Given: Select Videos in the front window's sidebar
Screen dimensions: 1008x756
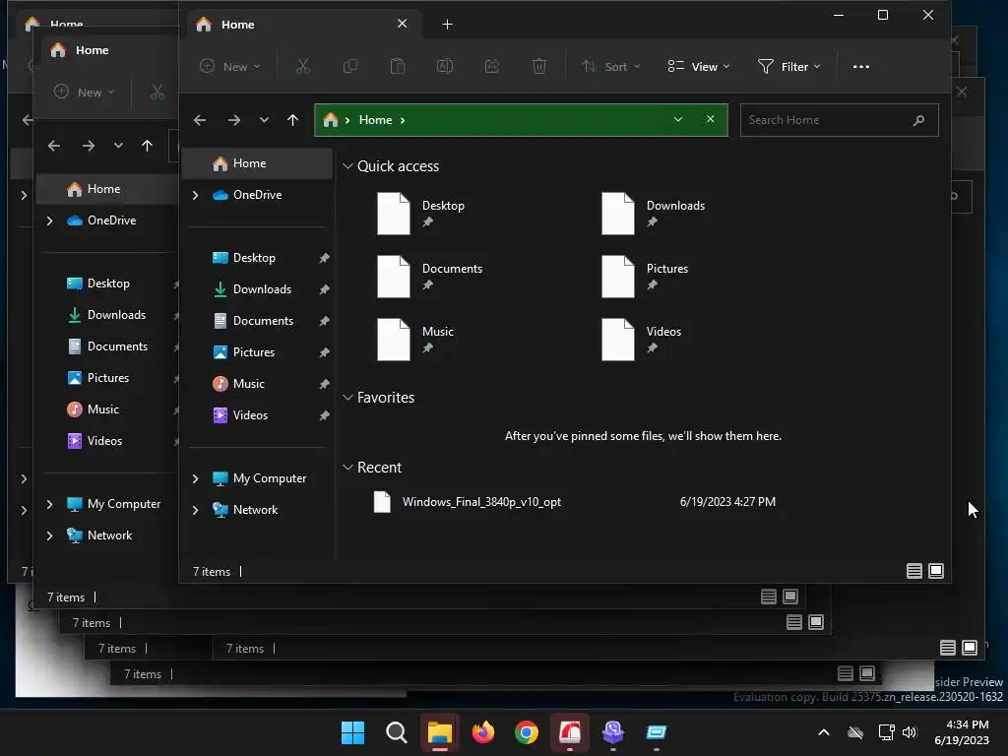Looking at the screenshot, I should (250, 415).
